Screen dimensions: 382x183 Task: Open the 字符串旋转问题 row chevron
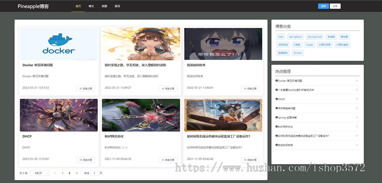[357, 108]
